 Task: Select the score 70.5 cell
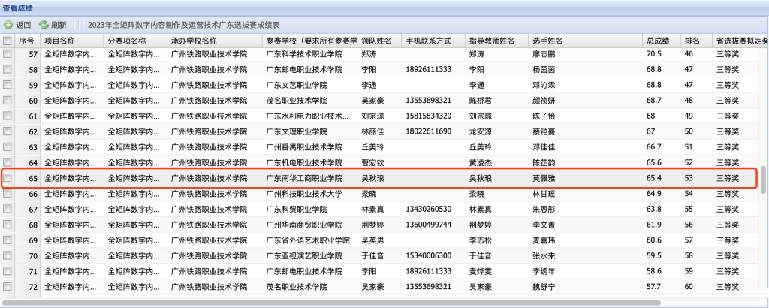(653, 55)
